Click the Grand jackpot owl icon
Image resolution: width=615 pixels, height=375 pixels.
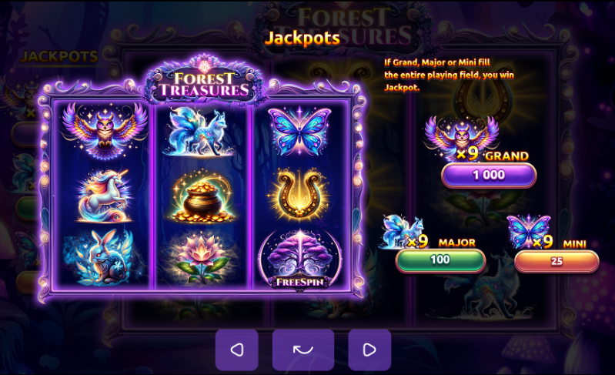pyautogui.click(x=461, y=138)
